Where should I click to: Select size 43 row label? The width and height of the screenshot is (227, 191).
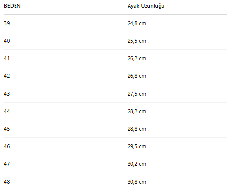(7, 94)
